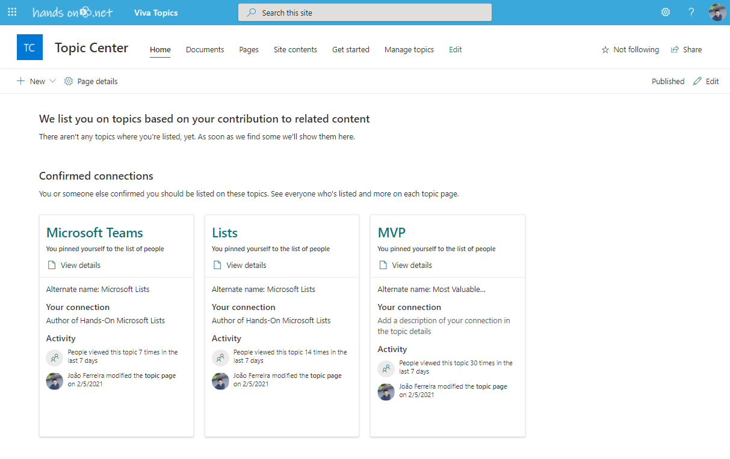
Task: Click João Ferreira's avatar in the Lists card
Action: point(220,381)
